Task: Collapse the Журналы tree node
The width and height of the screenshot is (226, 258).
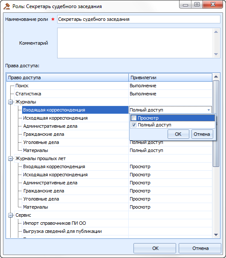Action: [10, 102]
